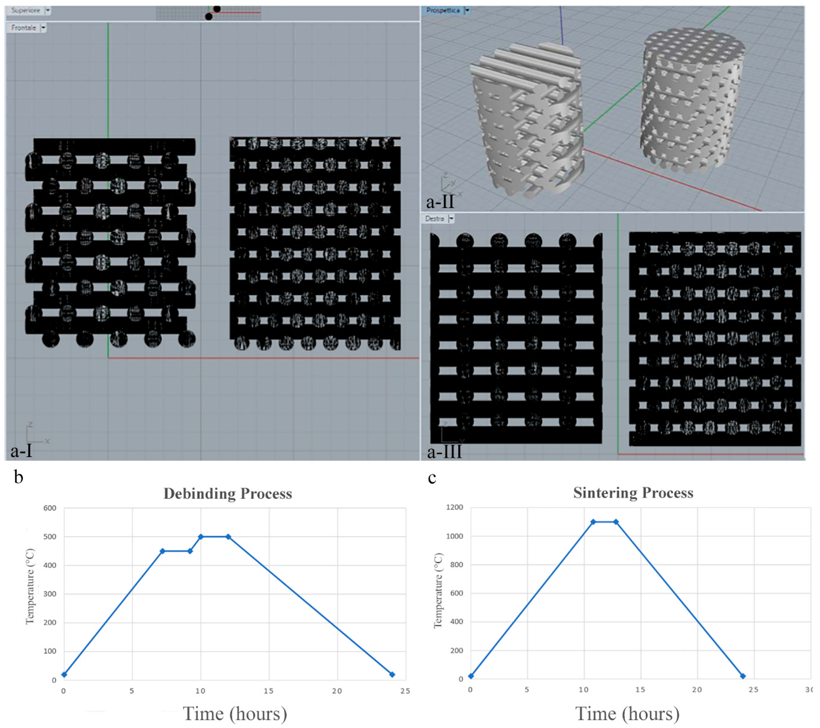
Task: Click the Sintering Process chart title
Action: (x=633, y=493)
